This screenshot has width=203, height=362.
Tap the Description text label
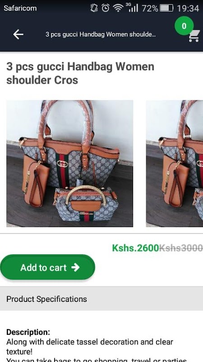click(28, 332)
